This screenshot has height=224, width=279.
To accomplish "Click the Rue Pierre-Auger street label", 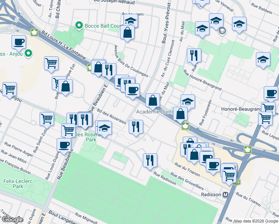I will click(19, 149).
